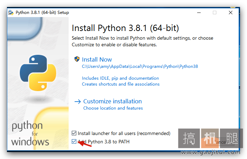The image size is (247, 159).
Task: Click the 'Install Python 3.8.1 (64-bit)' heading
Action: coord(125,28)
